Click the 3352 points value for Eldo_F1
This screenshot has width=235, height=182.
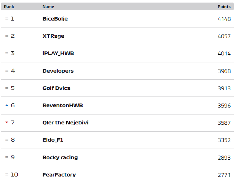tap(224, 140)
